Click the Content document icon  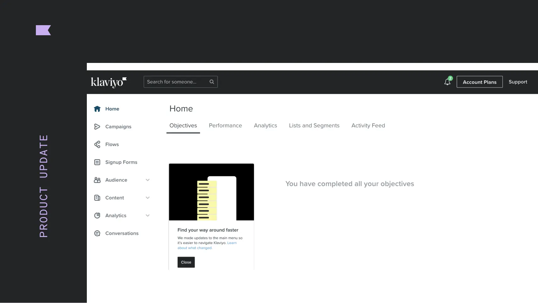tap(97, 198)
